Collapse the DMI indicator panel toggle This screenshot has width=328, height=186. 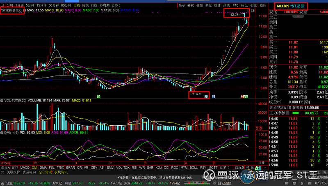[x=2, y=133]
